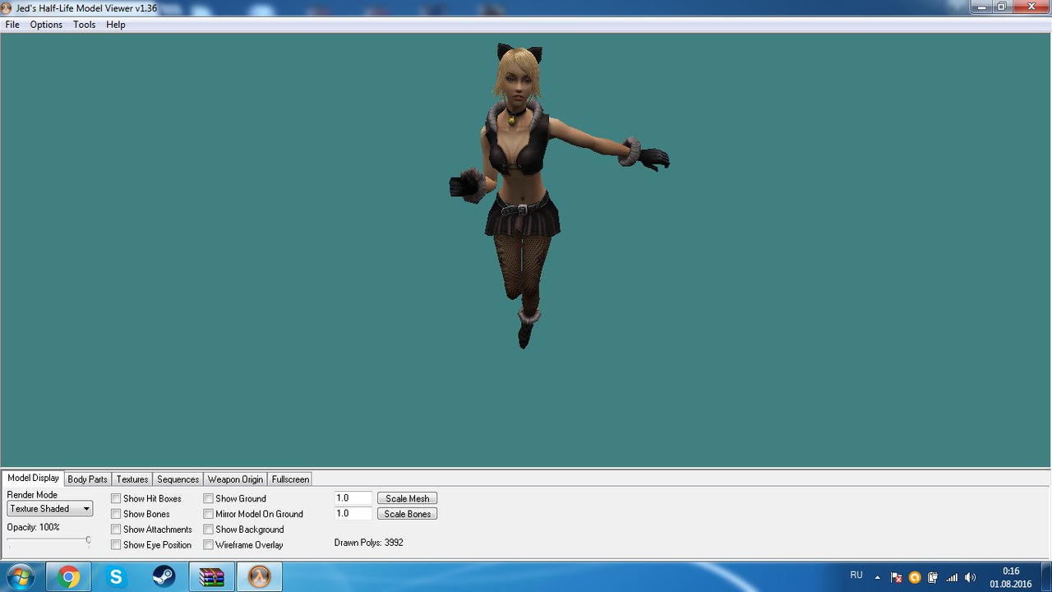
Task: Open the Windows Start menu
Action: (x=20, y=576)
